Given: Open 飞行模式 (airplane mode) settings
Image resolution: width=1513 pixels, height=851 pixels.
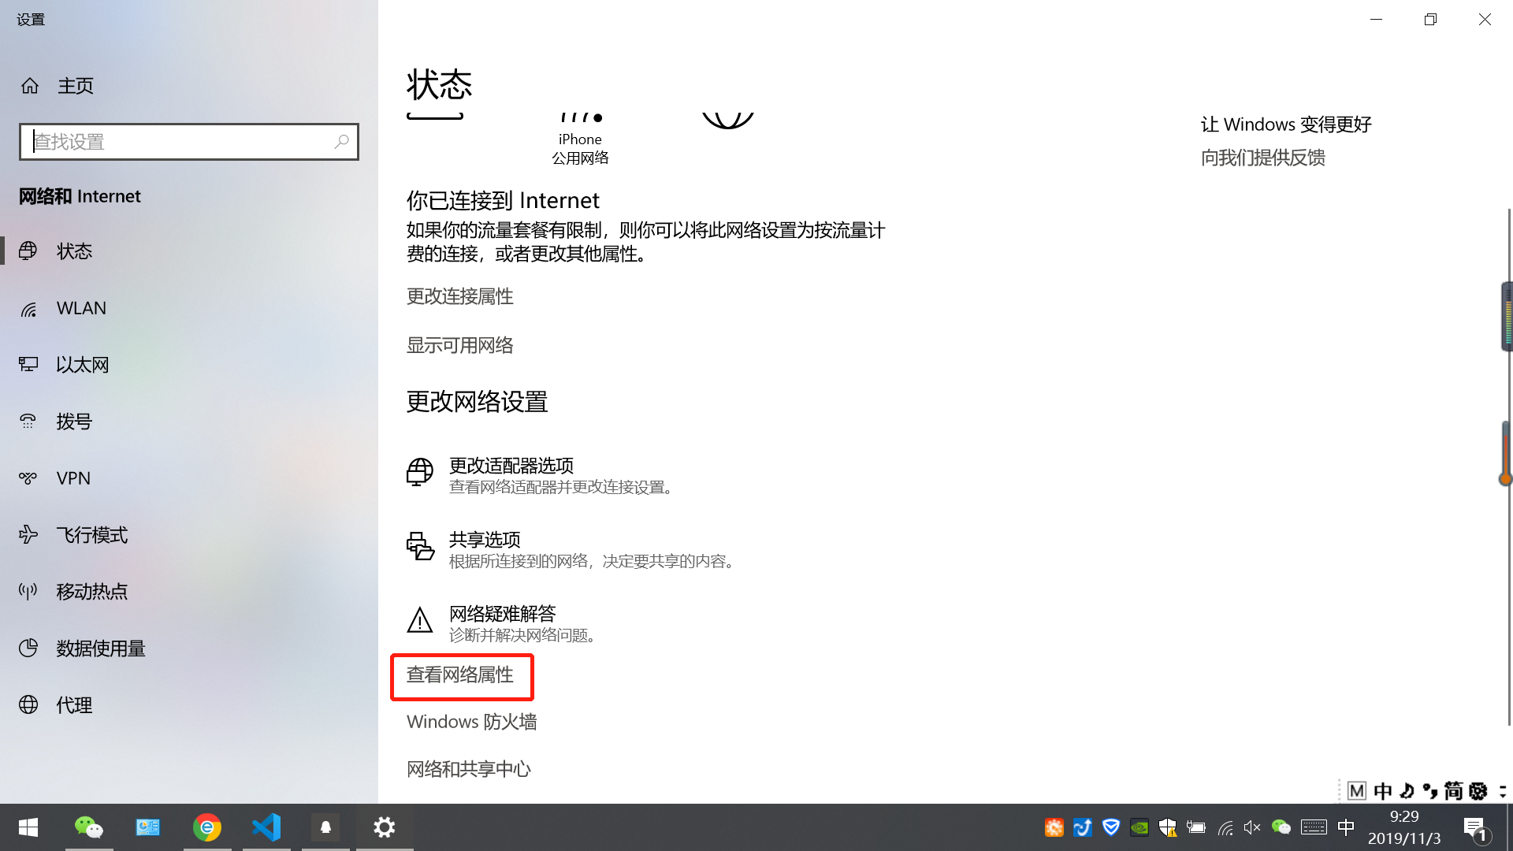Looking at the screenshot, I should (91, 534).
